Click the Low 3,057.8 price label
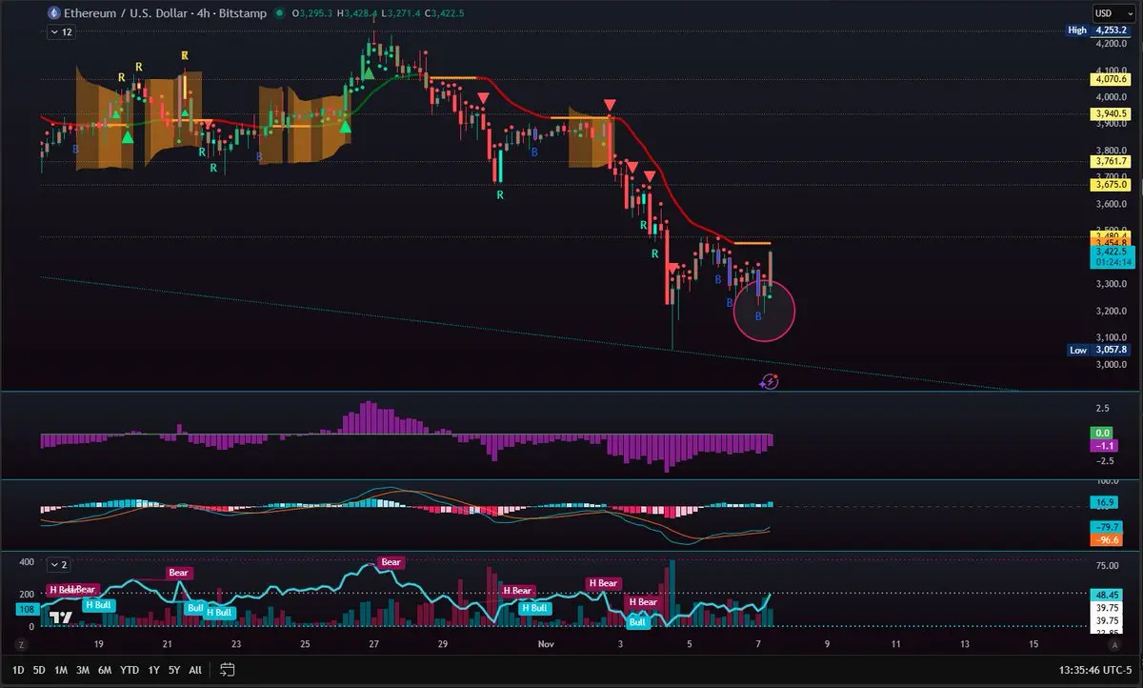 click(1100, 350)
